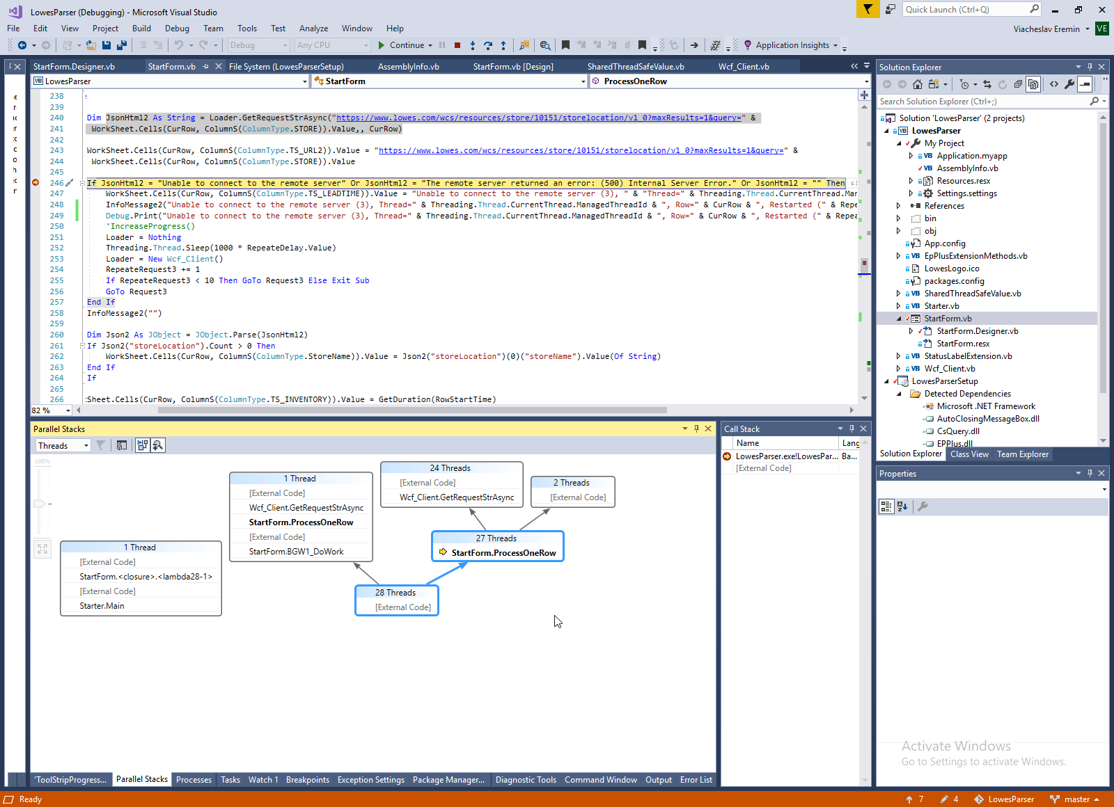
Task: Click the Toggle Method View icon in Parallel Stacks
Action: tap(122, 445)
